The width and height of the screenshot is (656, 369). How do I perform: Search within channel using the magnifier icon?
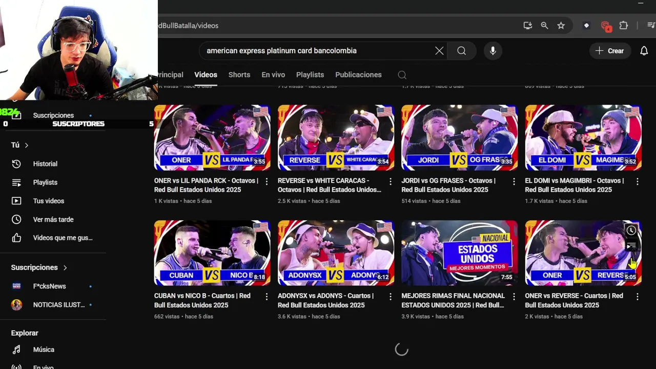tap(402, 75)
